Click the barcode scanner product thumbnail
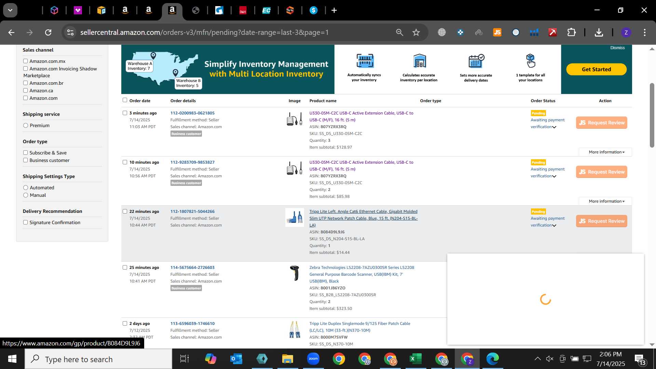This screenshot has height=369, width=656. pos(295,273)
